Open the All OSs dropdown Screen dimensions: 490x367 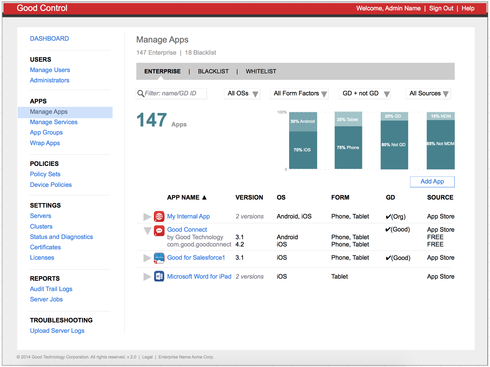click(242, 94)
